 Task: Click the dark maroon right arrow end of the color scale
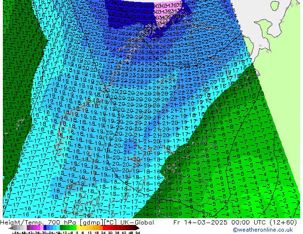pos(137,228)
